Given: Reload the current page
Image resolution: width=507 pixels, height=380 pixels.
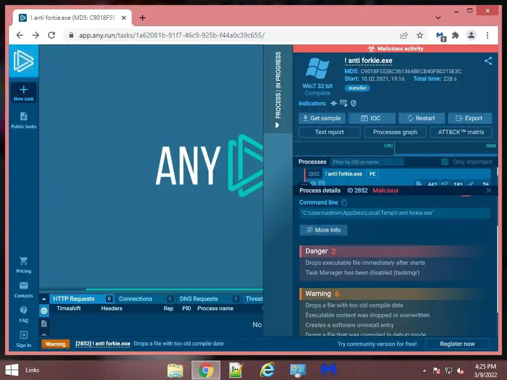Looking at the screenshot, I should pos(51,35).
